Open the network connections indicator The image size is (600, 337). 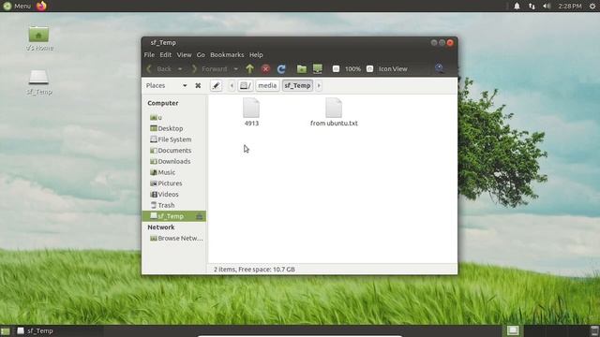tap(532, 6)
